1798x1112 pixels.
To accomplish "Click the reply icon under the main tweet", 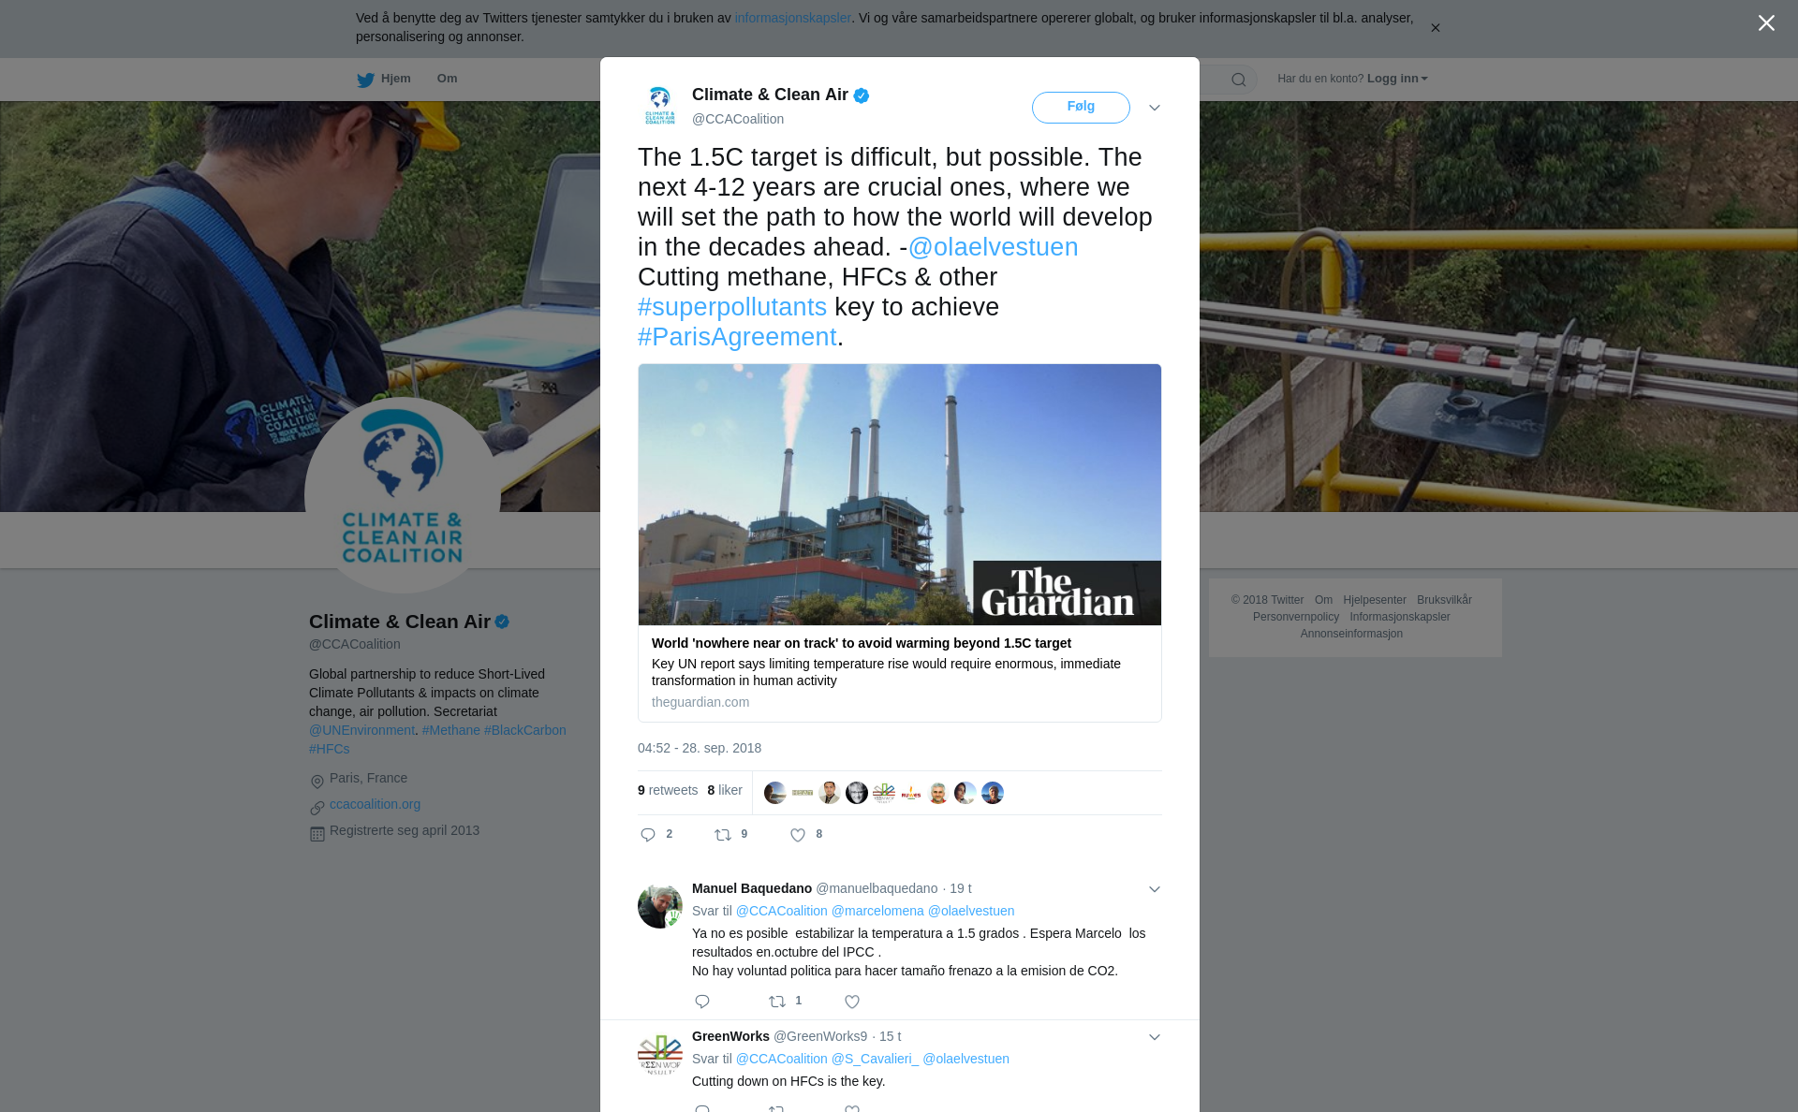I will (648, 835).
